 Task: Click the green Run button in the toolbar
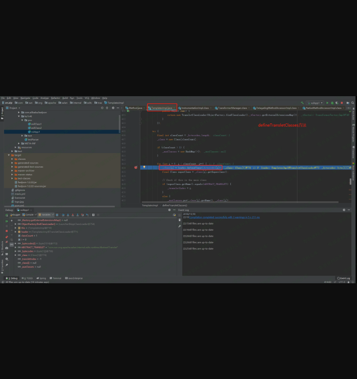[x=327, y=103]
